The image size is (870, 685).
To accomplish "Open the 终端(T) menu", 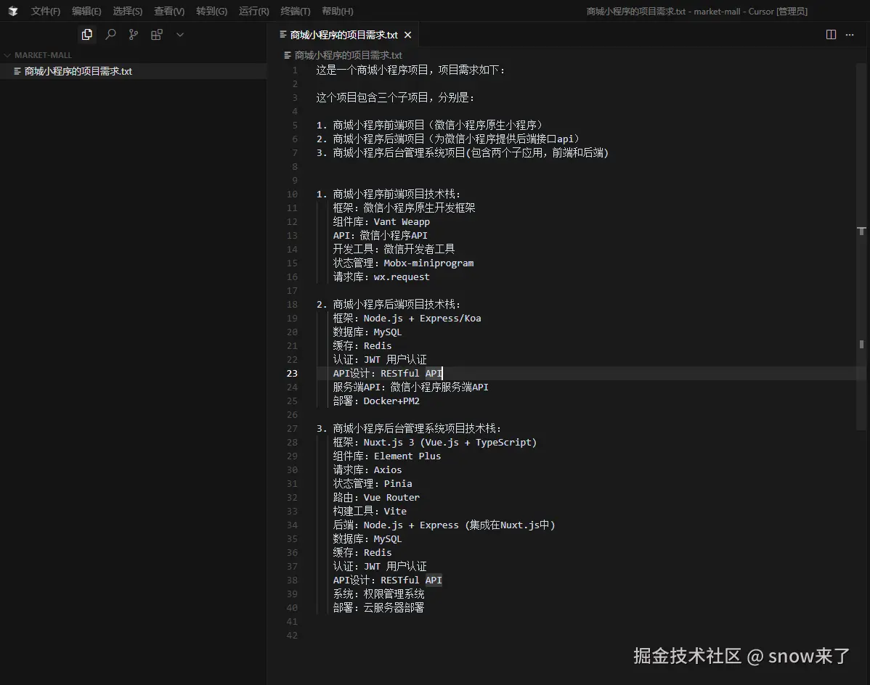I will (295, 11).
